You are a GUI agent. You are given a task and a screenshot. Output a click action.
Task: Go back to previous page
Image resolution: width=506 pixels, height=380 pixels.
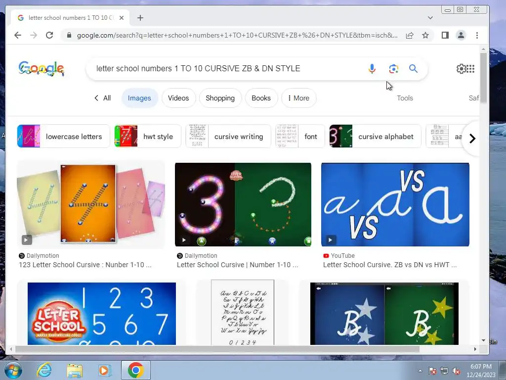pos(18,35)
